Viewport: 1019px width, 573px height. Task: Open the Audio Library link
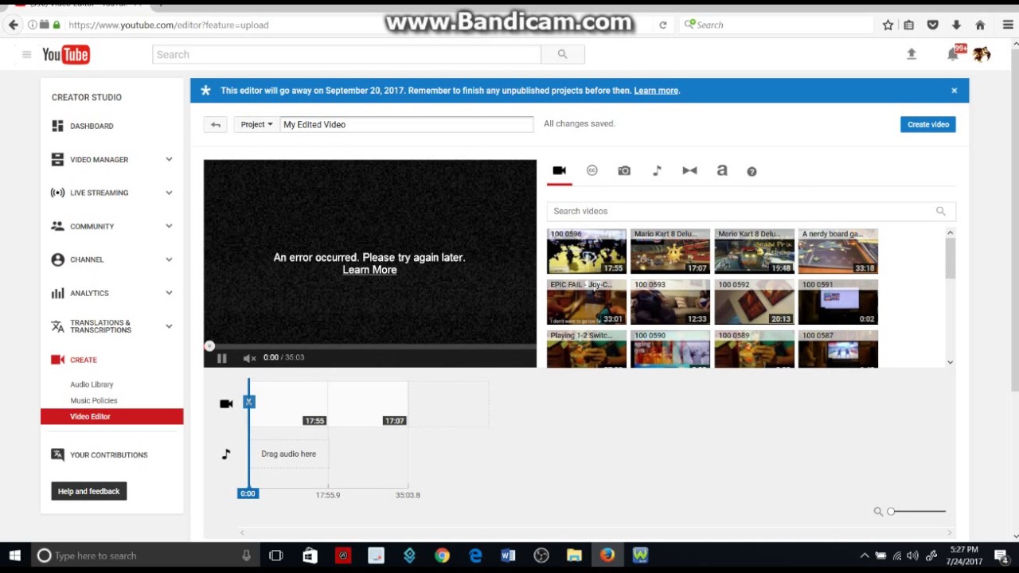pos(92,384)
